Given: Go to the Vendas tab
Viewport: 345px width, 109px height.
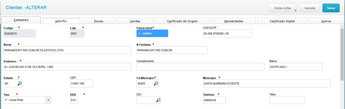Looking at the screenshot, I should point(135,21).
